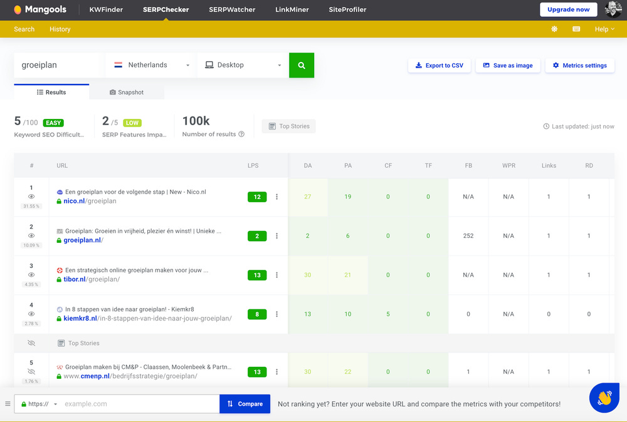The image size is (627, 422).
Task: Click the FB column header
Action: (468, 165)
